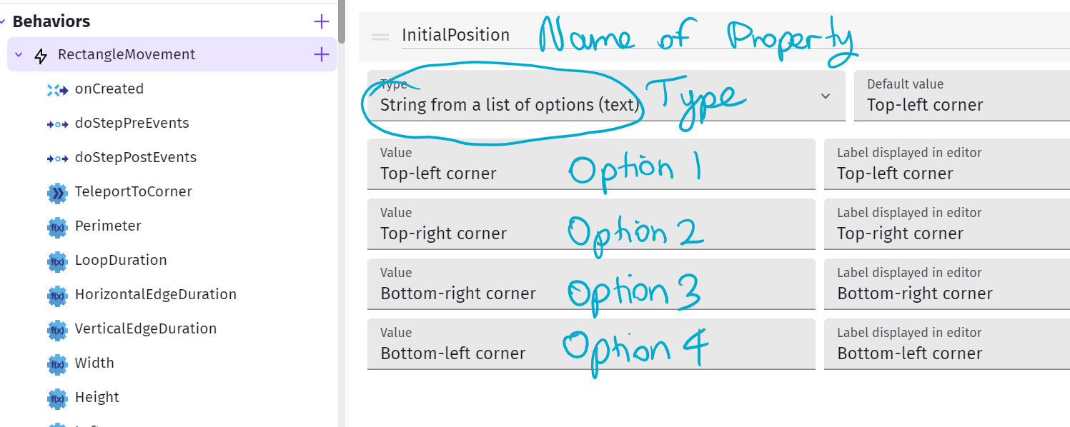The width and height of the screenshot is (1070, 427).
Task: Click the Perimeter expression icon
Action: click(x=57, y=226)
